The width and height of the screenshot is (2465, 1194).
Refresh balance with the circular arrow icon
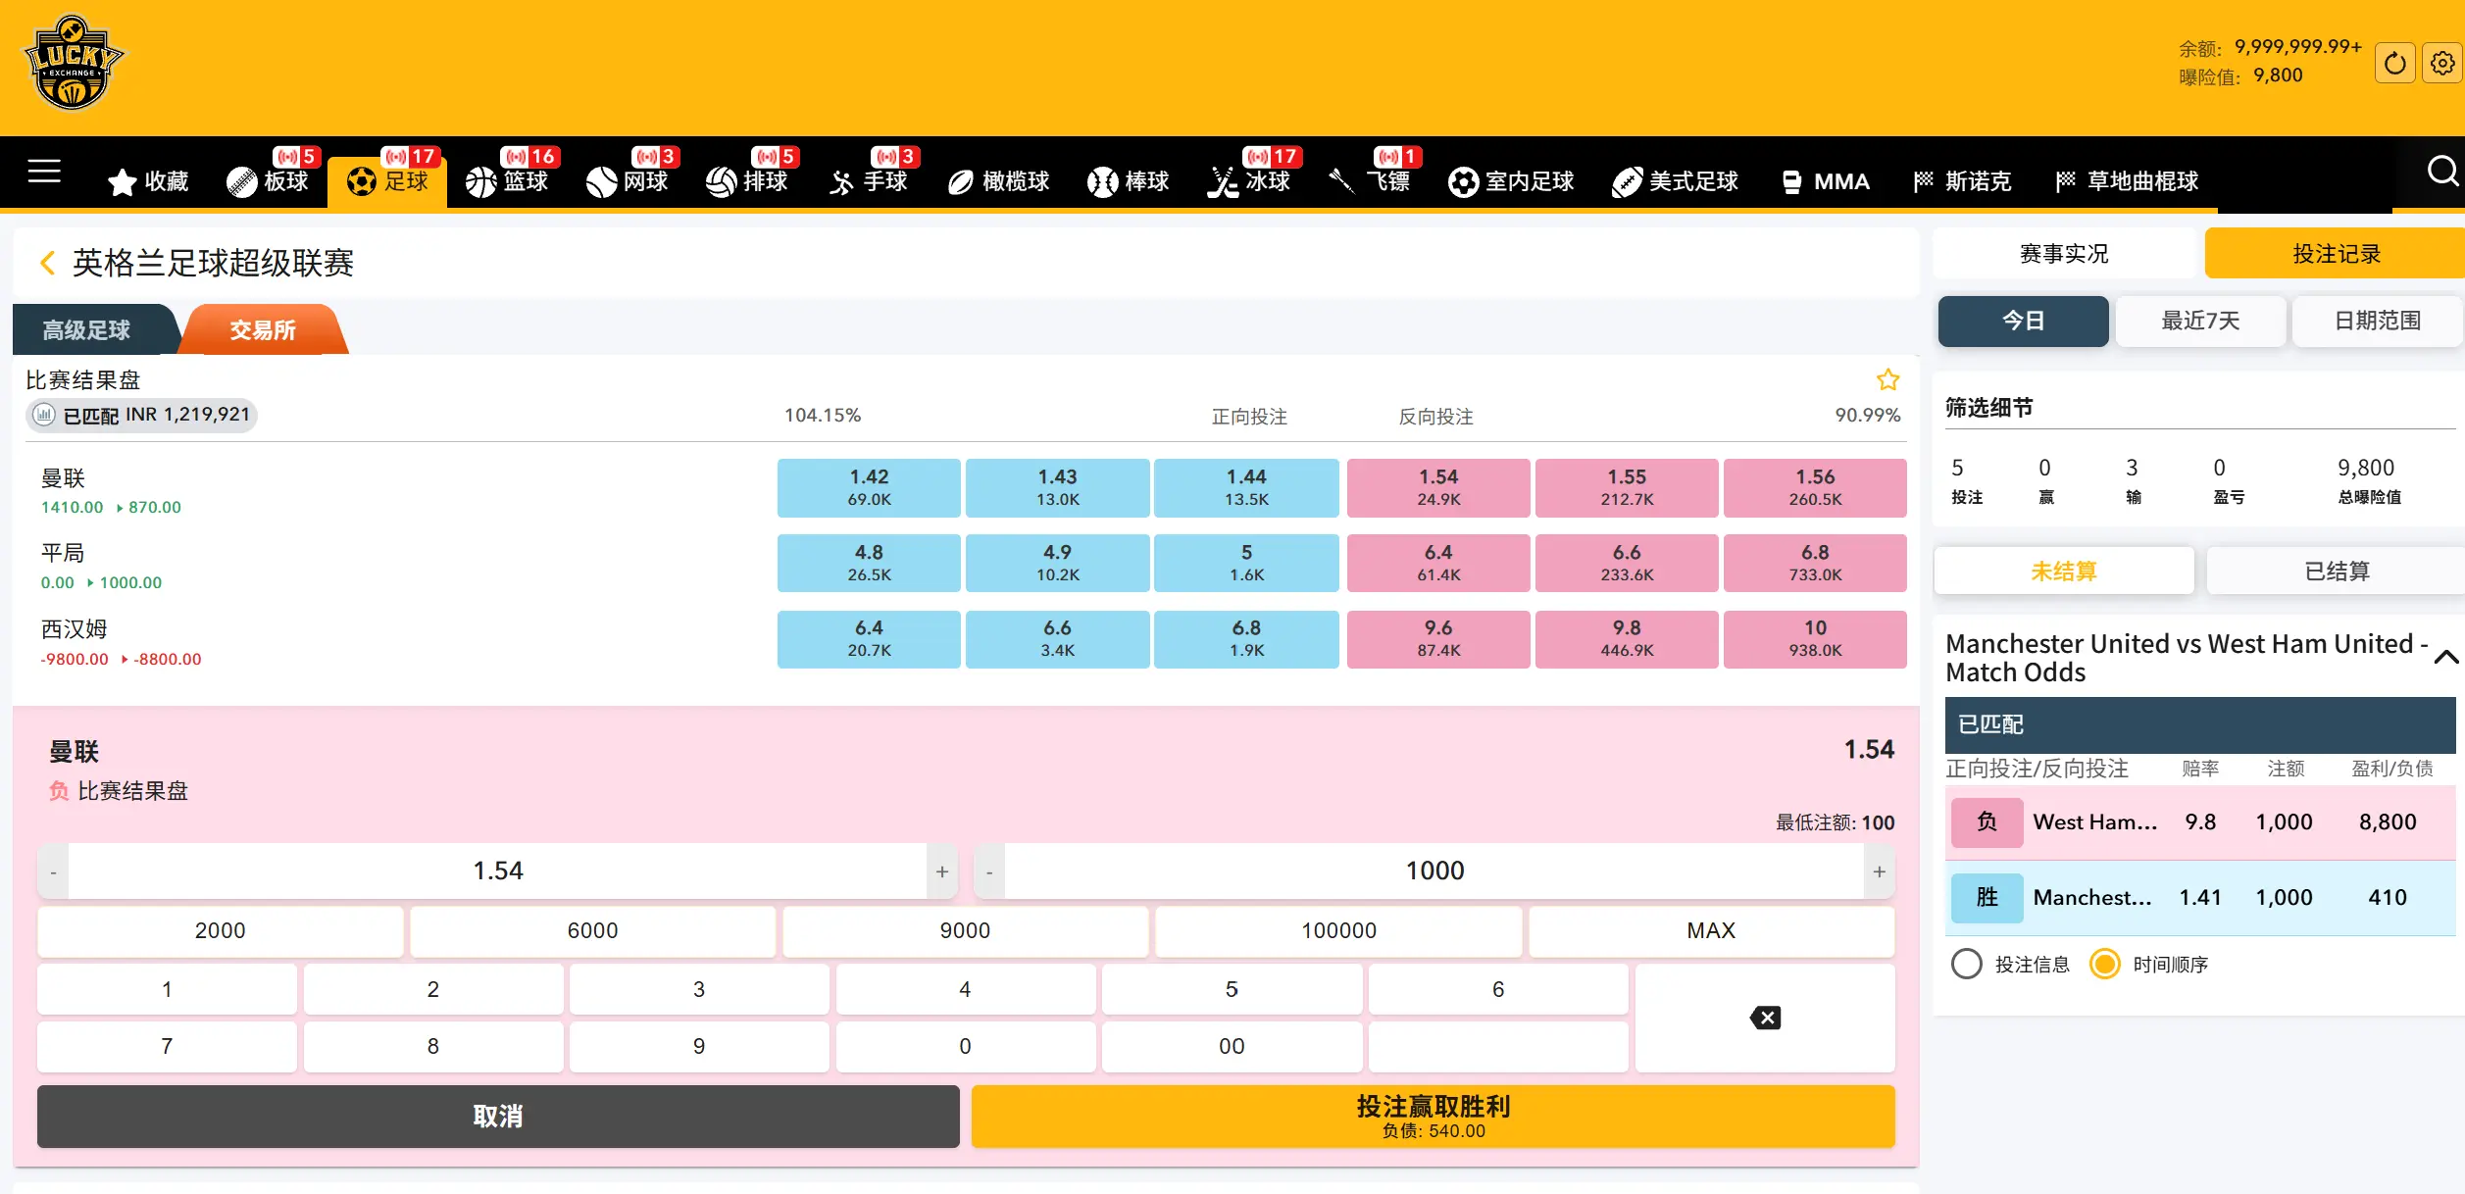pos(2394,64)
